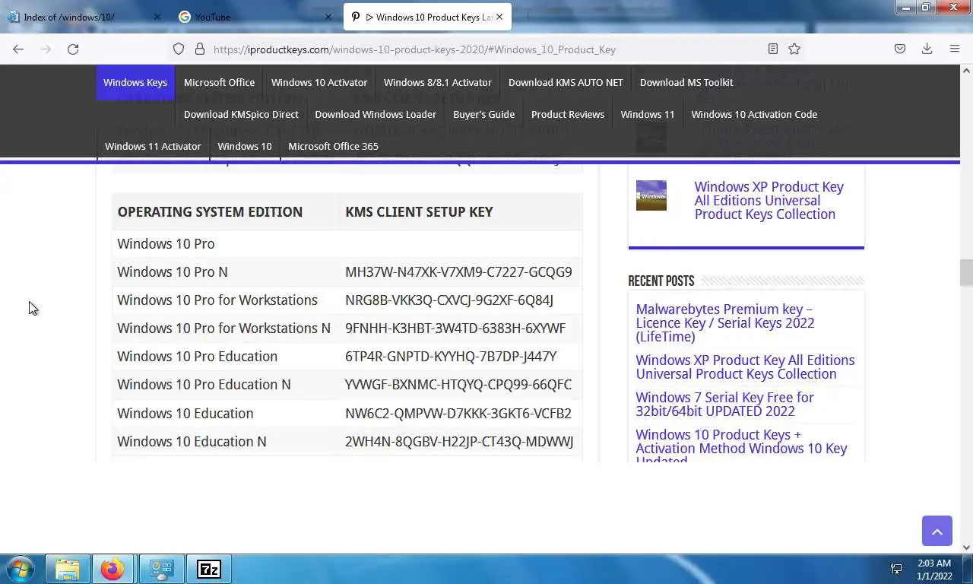973x584 pixels.
Task: Open the Malwarebytes Premium key recent post
Action: (724, 322)
